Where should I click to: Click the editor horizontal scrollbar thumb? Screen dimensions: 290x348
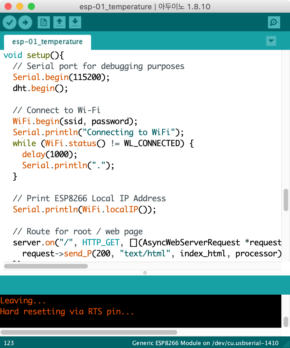point(46,266)
